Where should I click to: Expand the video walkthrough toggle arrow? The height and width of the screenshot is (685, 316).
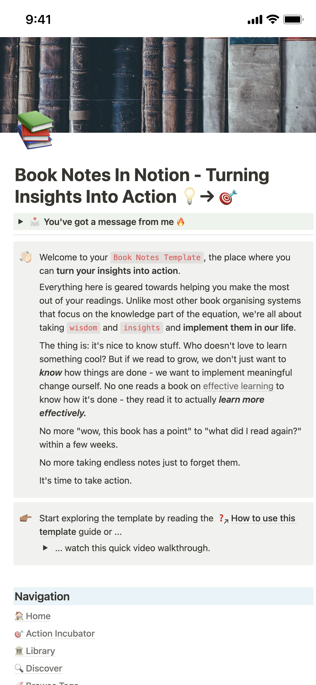click(45, 548)
